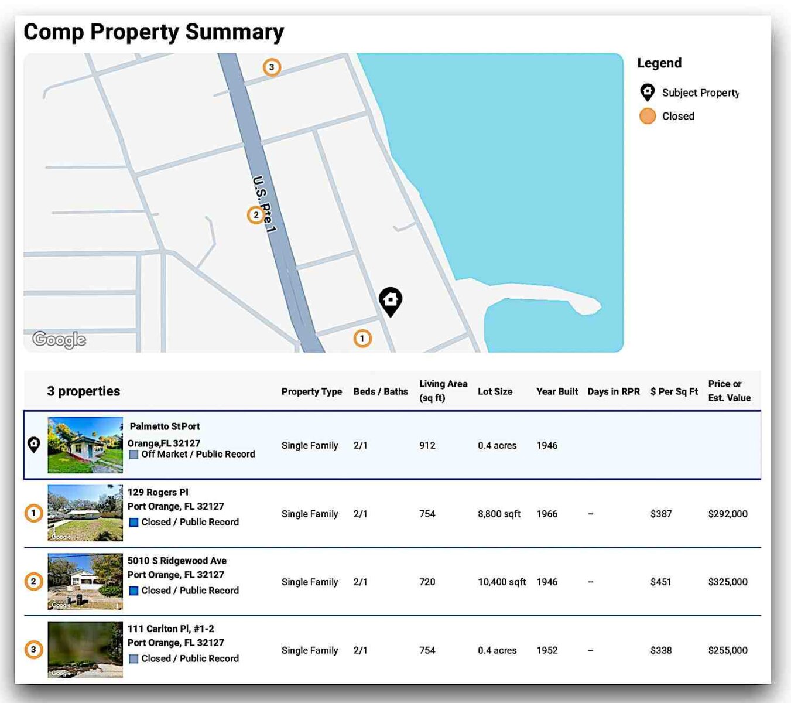Open 111 Carlton Pl property photo

click(x=85, y=649)
